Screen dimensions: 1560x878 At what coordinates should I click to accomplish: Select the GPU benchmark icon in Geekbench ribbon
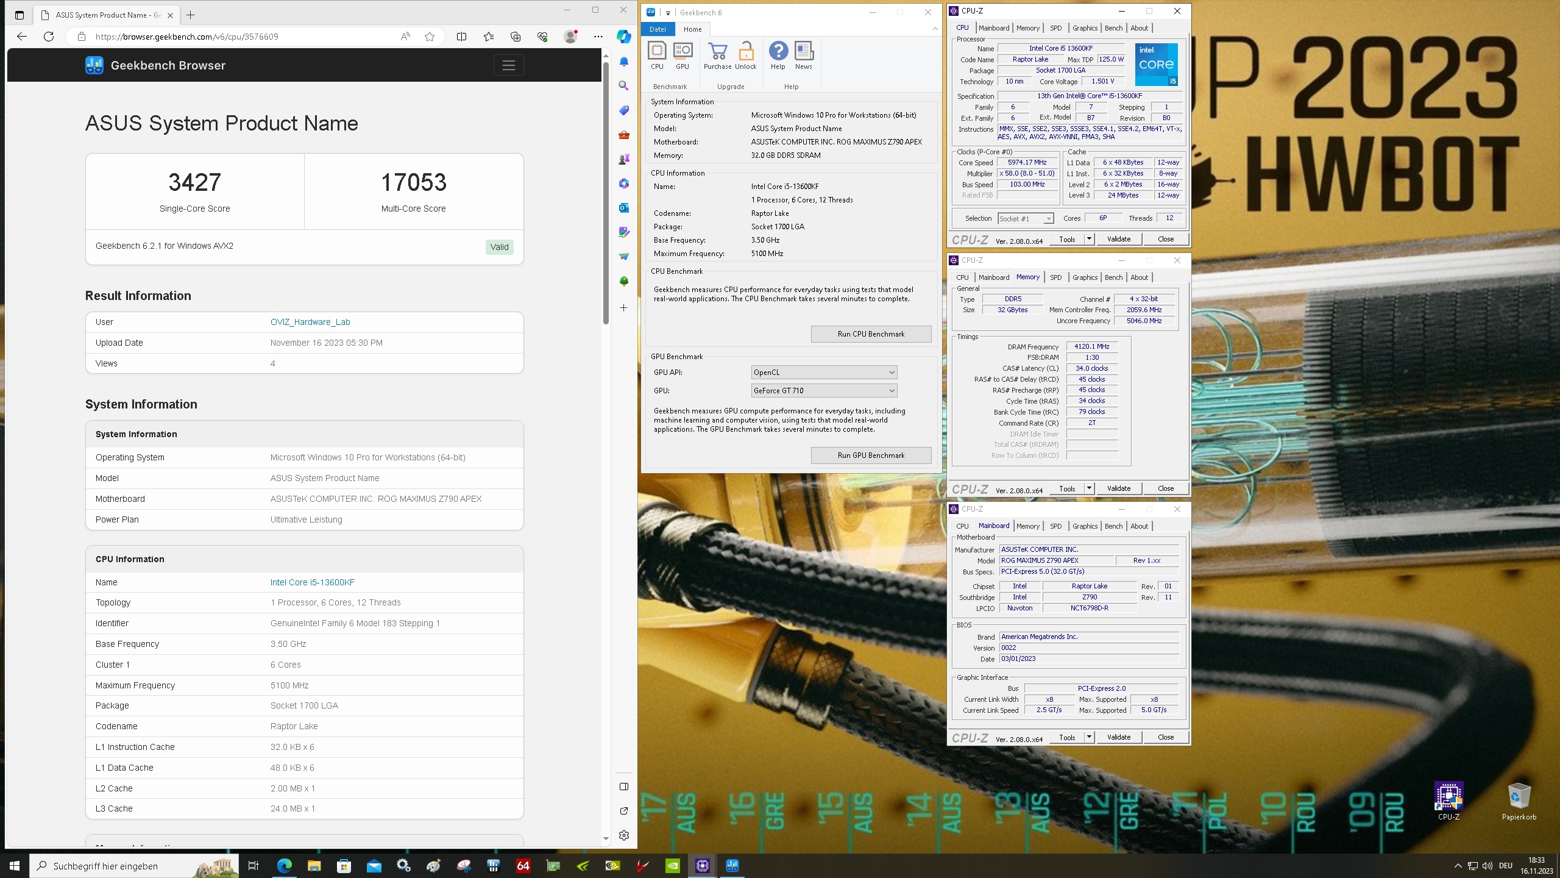coord(682,55)
